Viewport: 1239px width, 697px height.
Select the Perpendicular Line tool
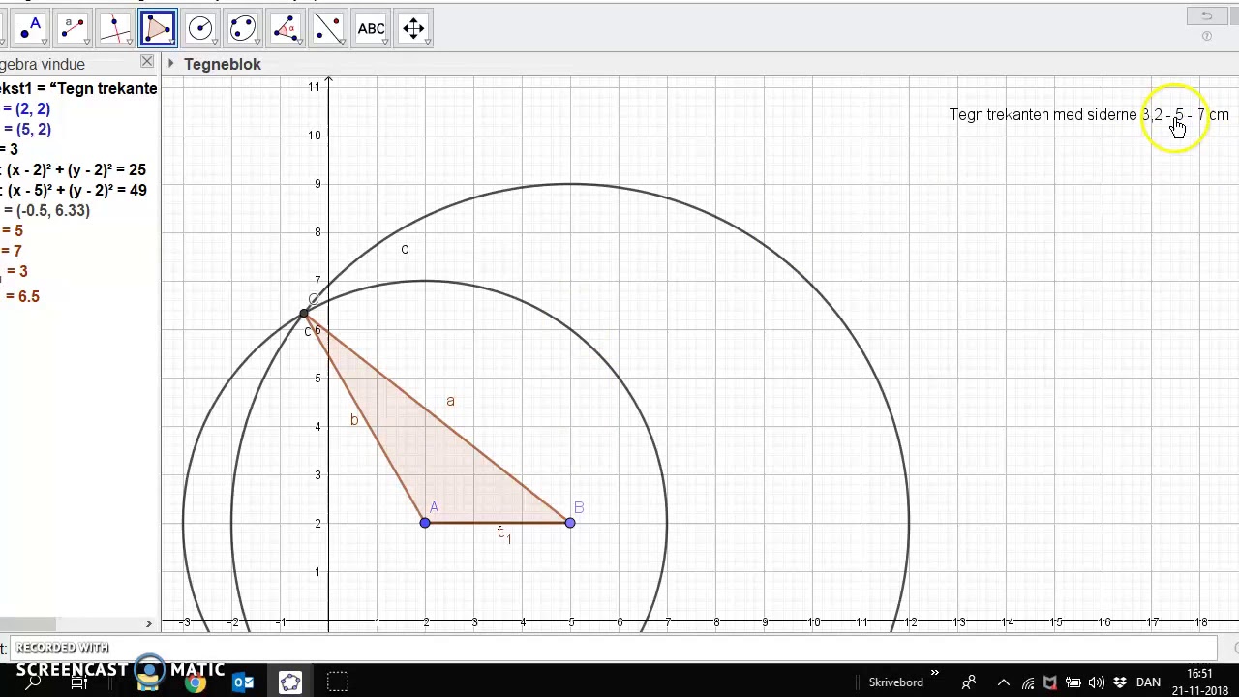tap(115, 28)
